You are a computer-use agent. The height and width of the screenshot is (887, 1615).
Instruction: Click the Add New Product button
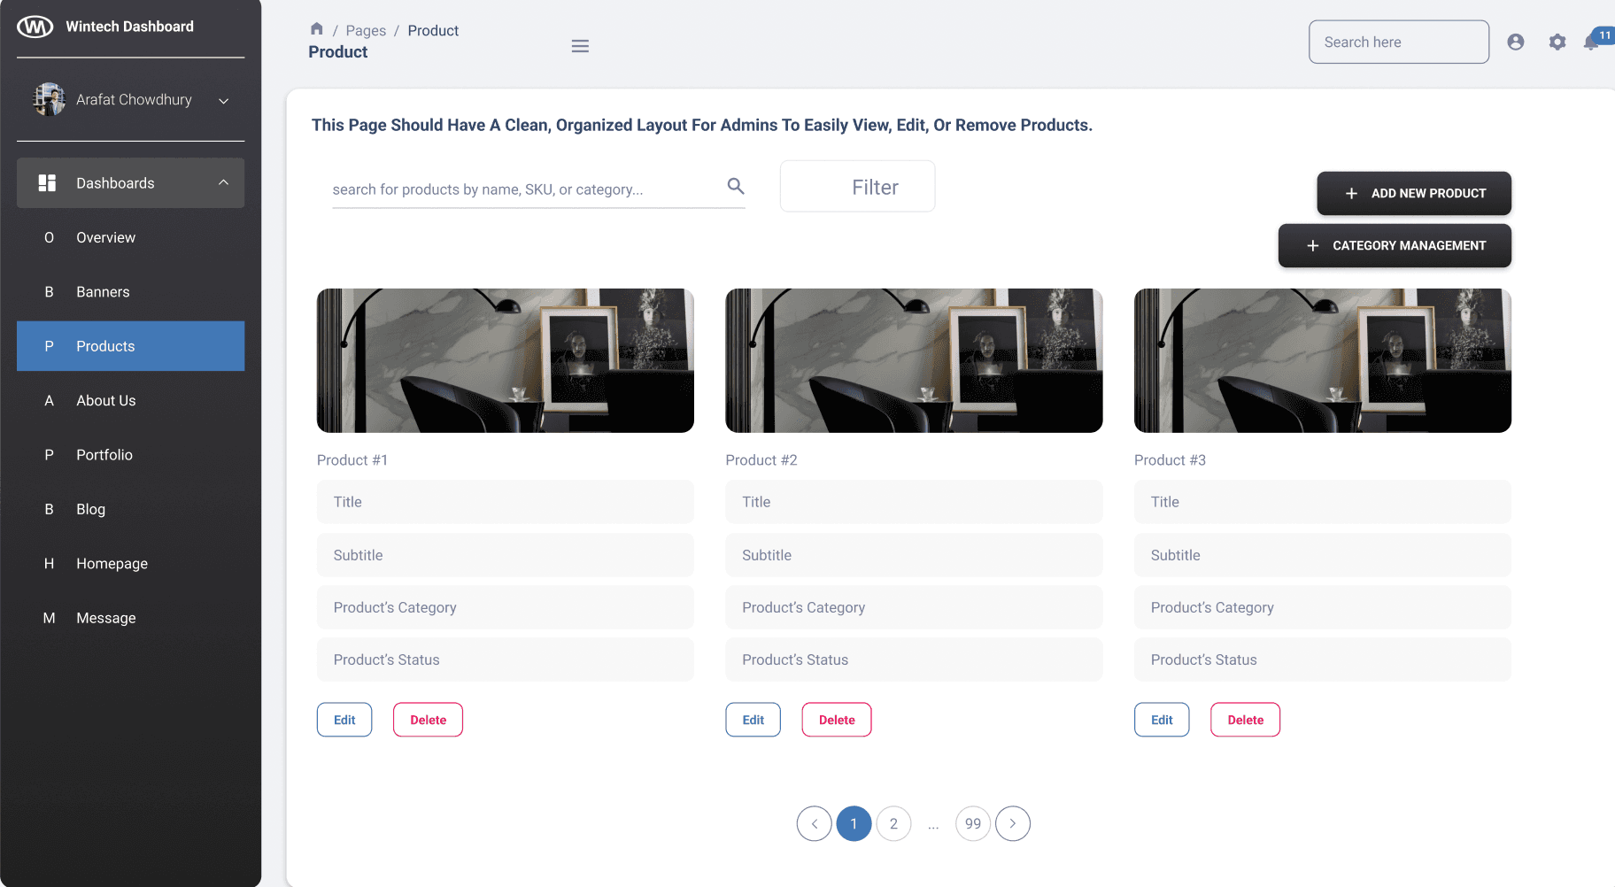click(x=1413, y=193)
